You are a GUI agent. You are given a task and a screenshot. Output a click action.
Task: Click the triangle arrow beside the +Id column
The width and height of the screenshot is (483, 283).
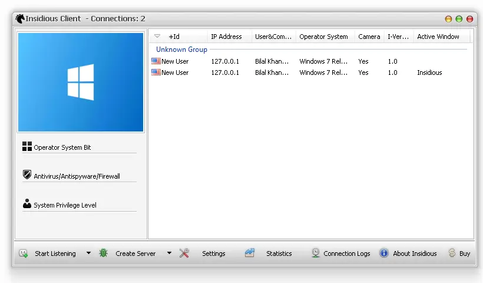point(157,37)
